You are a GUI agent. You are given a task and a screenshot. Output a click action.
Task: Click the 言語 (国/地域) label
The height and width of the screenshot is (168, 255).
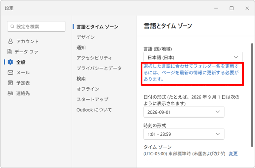coord(158,49)
